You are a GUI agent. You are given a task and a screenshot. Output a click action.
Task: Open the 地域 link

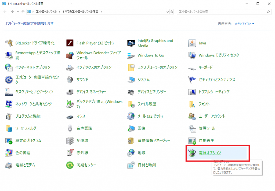tap(142, 153)
